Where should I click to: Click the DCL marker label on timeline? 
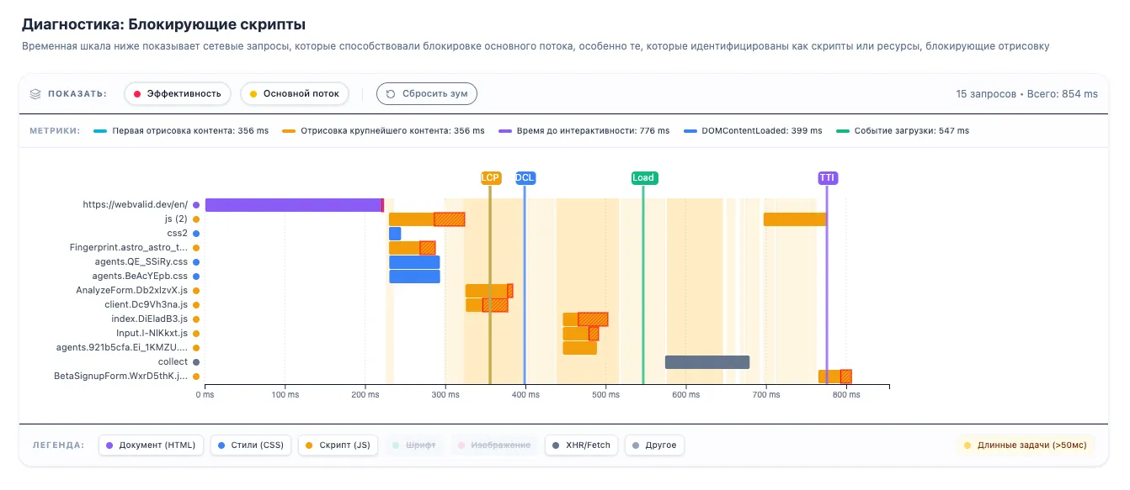pyautogui.click(x=525, y=177)
